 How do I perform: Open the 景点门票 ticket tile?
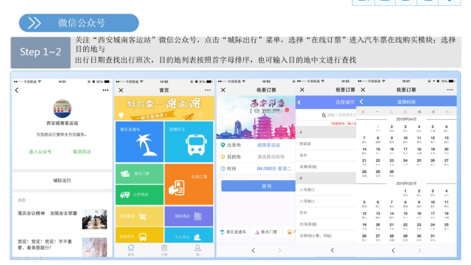click(139, 174)
